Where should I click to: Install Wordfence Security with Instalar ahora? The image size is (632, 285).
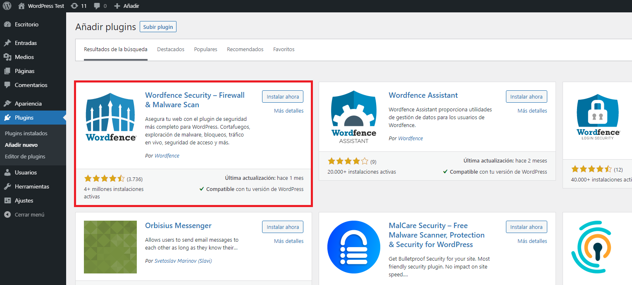(x=283, y=97)
